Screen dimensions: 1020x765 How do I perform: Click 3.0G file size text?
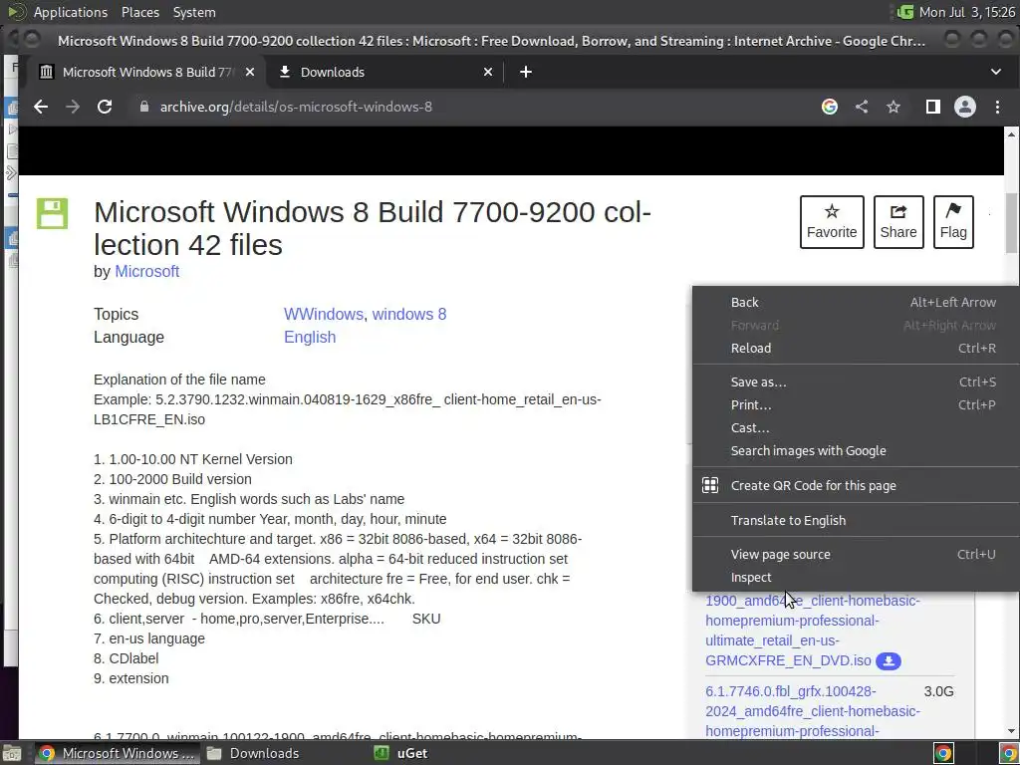coord(938,691)
